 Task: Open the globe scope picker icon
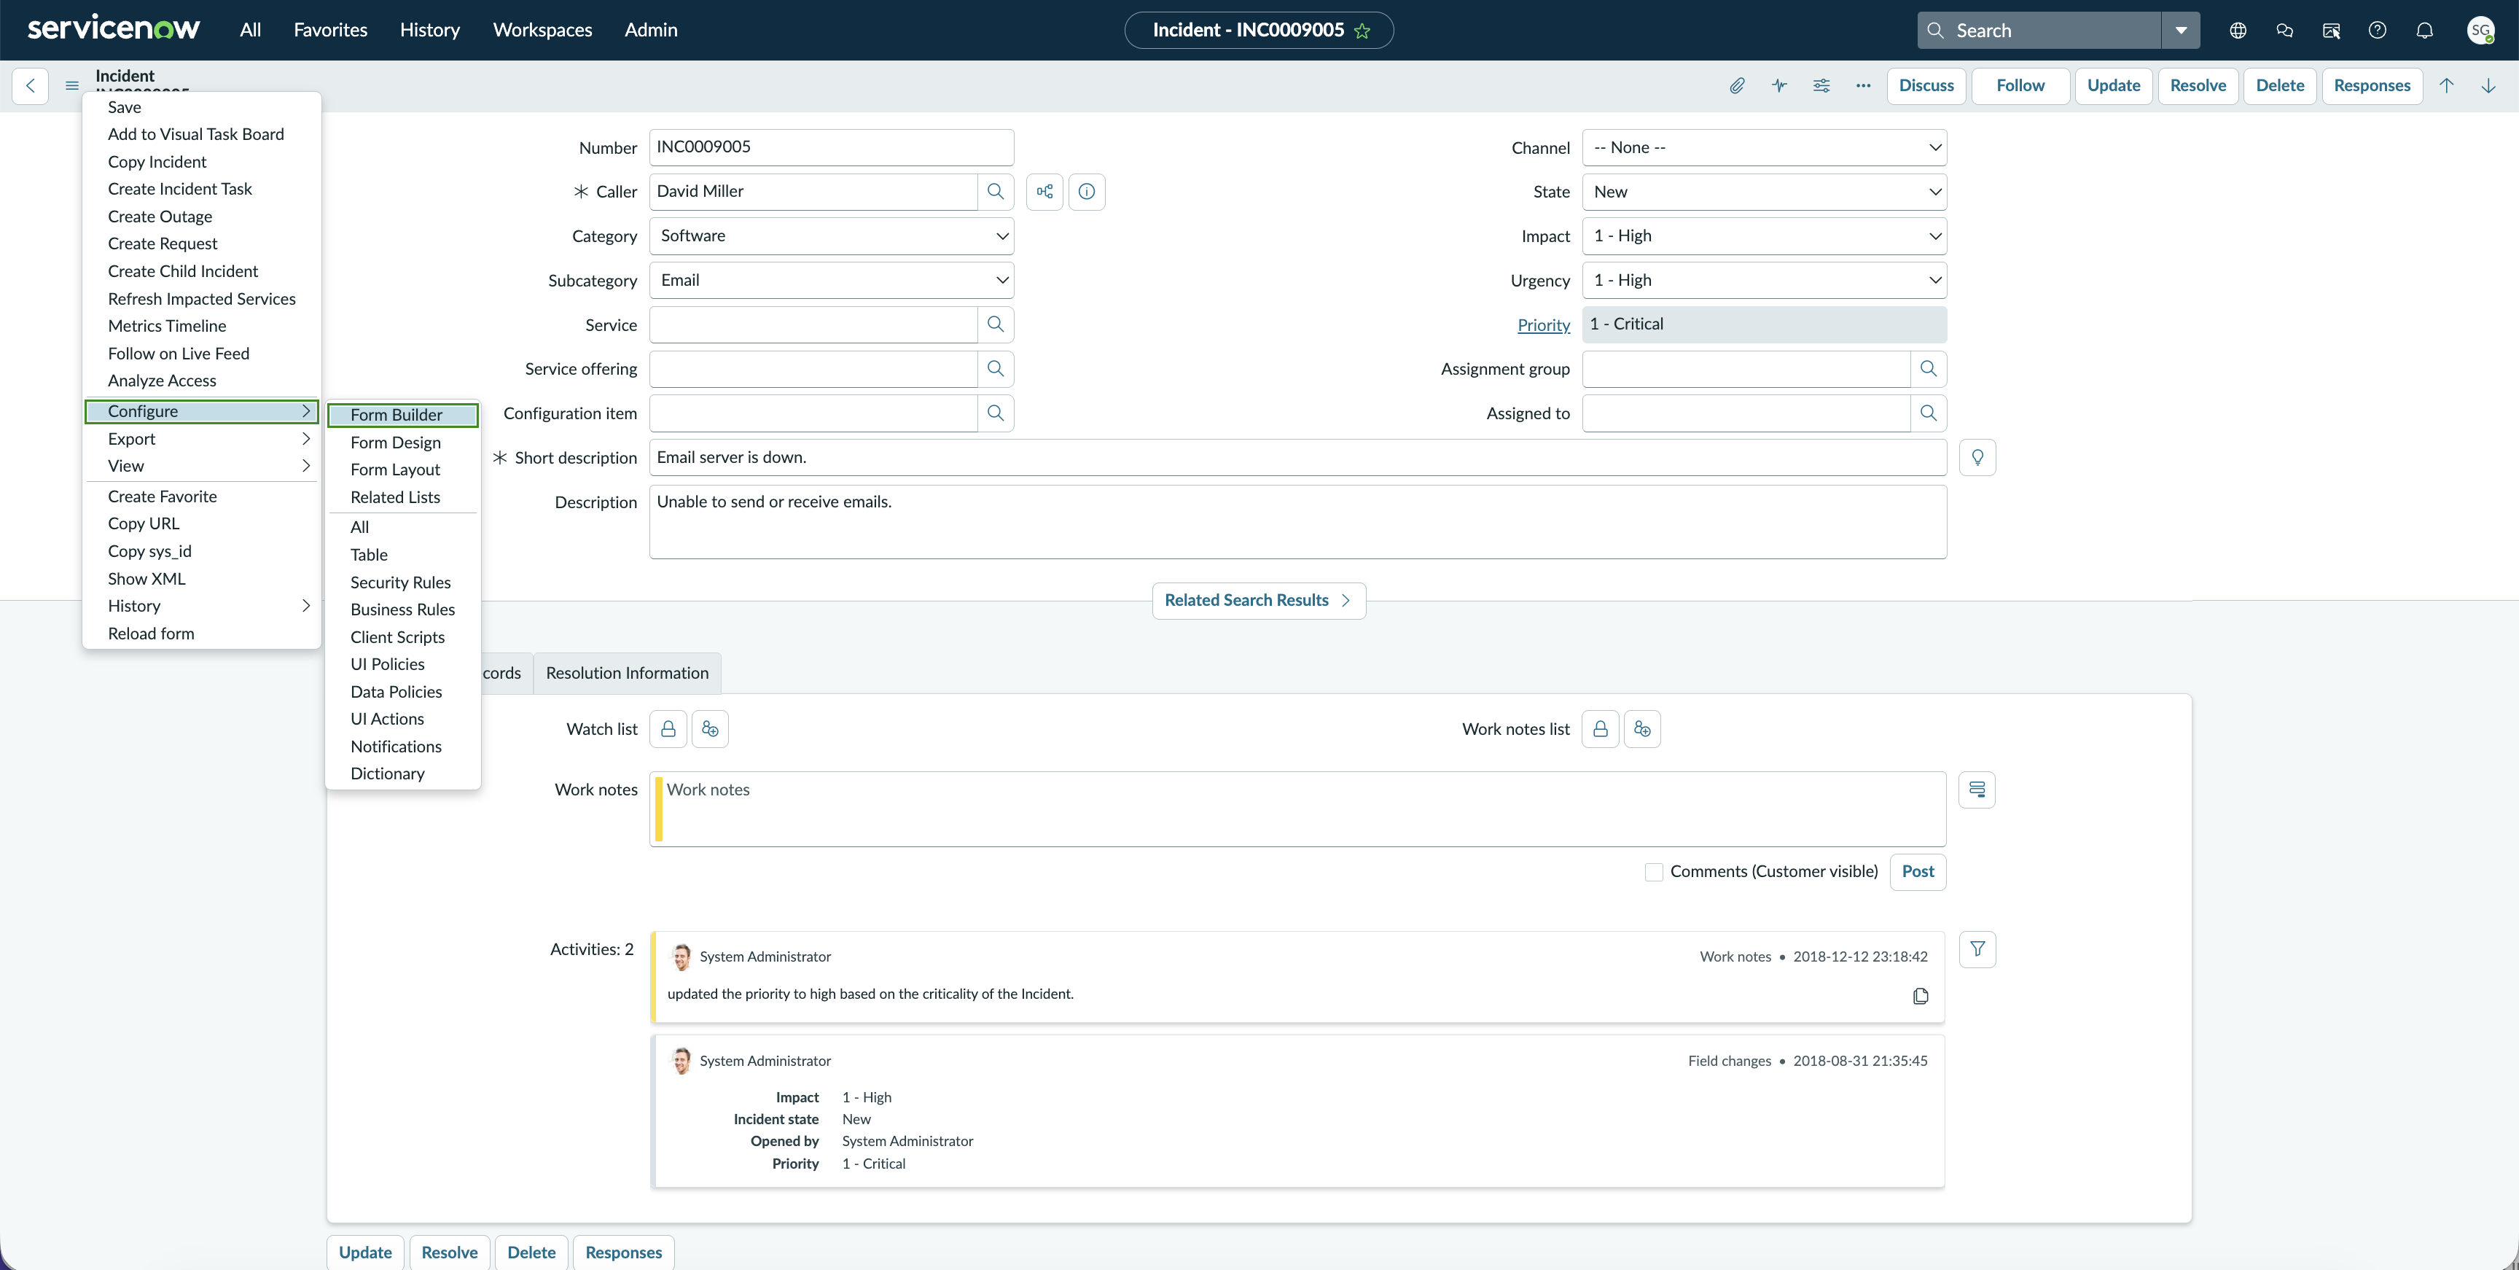2238,31
